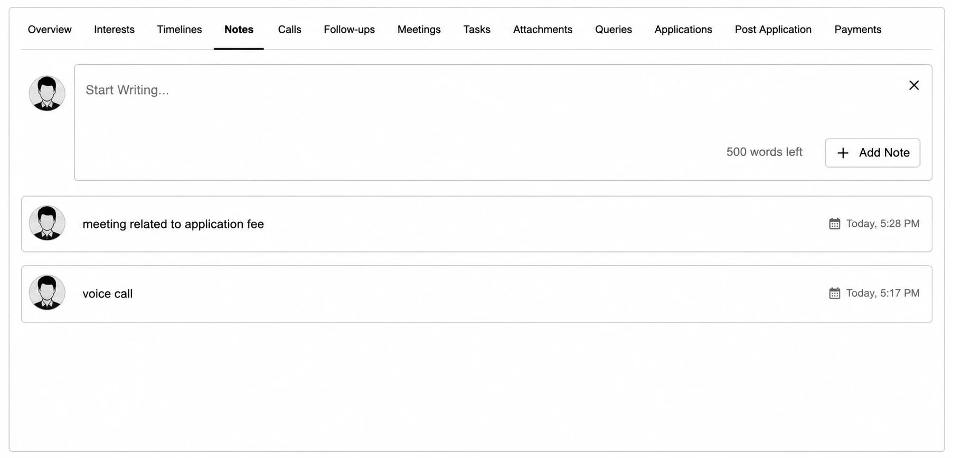Open the Follow-ups tab

(349, 30)
